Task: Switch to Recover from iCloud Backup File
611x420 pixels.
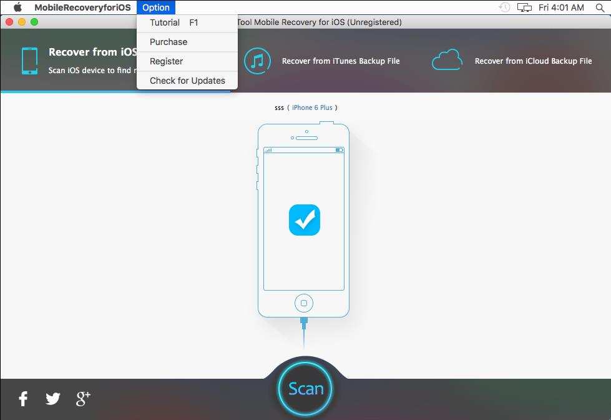Action: coord(533,61)
